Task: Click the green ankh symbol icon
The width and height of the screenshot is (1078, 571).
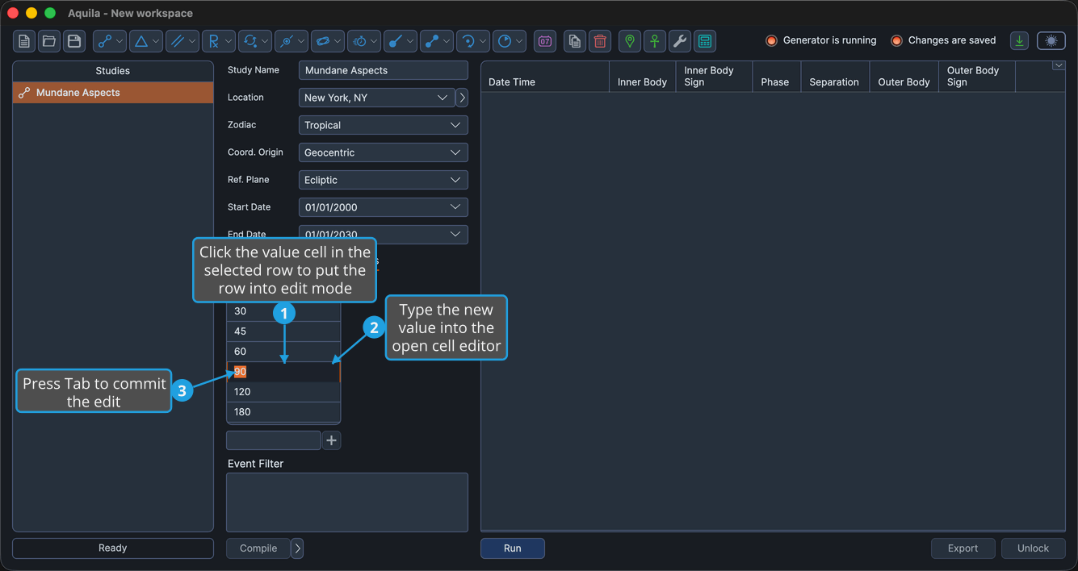Action: coord(655,41)
